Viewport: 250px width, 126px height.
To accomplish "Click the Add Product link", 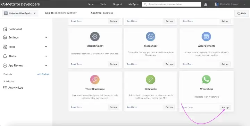I will 43,74.
